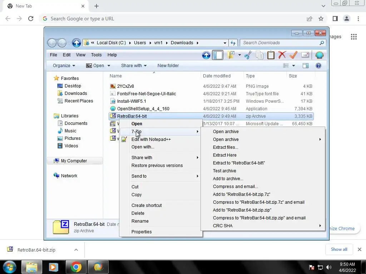Click Show all downloads button
366x274 pixels.
339,249
